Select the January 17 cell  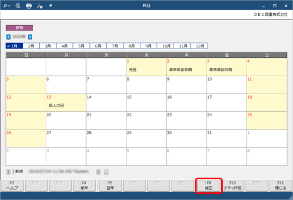pyautogui.click(x=227, y=102)
